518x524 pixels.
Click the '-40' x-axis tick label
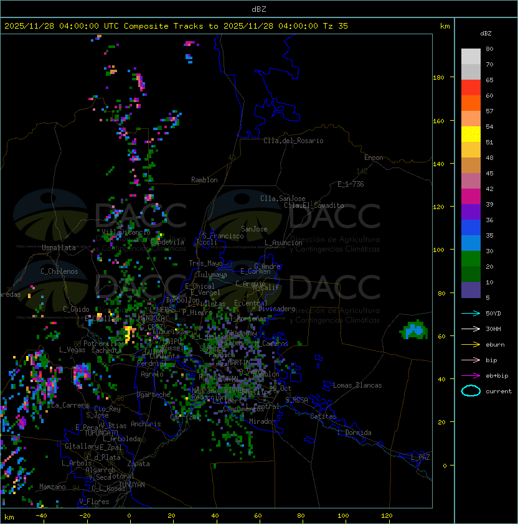tap(41, 516)
